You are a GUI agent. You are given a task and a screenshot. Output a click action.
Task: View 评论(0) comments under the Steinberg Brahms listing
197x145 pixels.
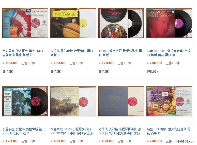coord(152,72)
